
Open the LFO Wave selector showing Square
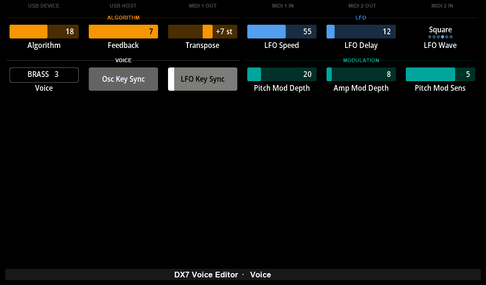point(440,32)
